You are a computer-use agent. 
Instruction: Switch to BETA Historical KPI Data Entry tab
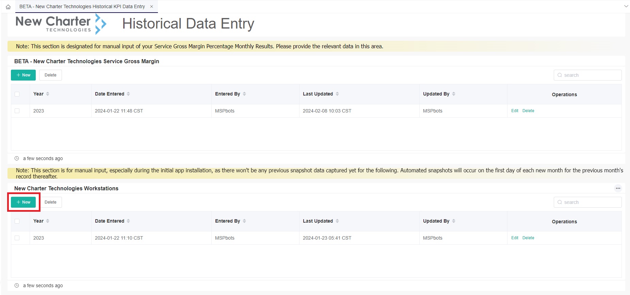(x=82, y=6)
